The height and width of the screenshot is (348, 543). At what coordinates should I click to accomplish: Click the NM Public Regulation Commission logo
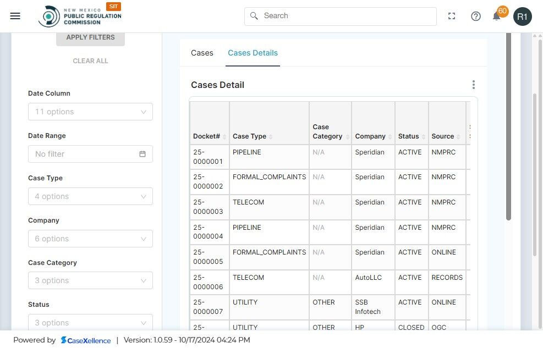coord(80,16)
